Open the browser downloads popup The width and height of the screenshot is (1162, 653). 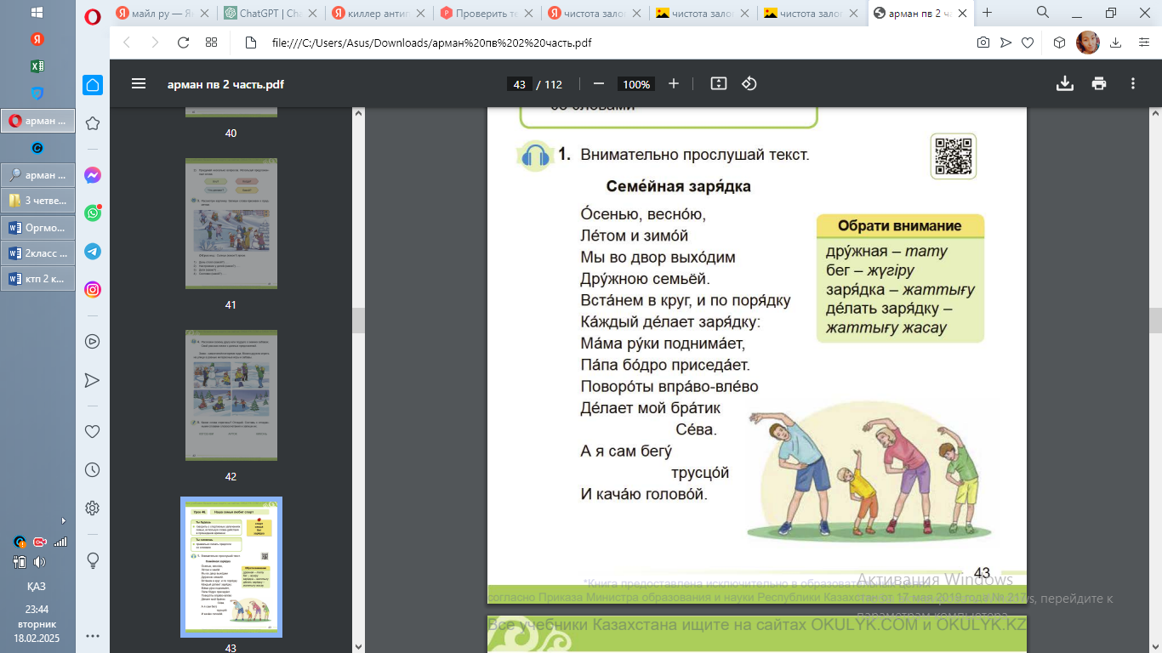[x=1116, y=43]
